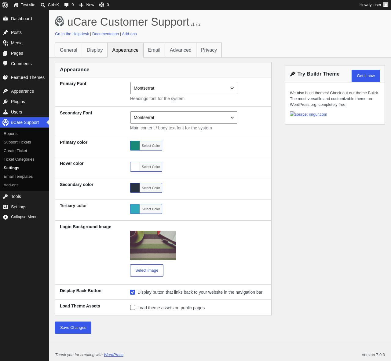Switch to the Privacy tab
391x361 pixels.
click(209, 50)
